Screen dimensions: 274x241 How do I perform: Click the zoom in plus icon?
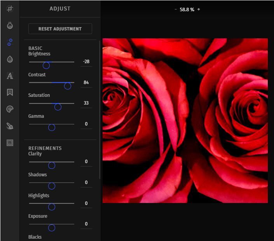[199, 9]
